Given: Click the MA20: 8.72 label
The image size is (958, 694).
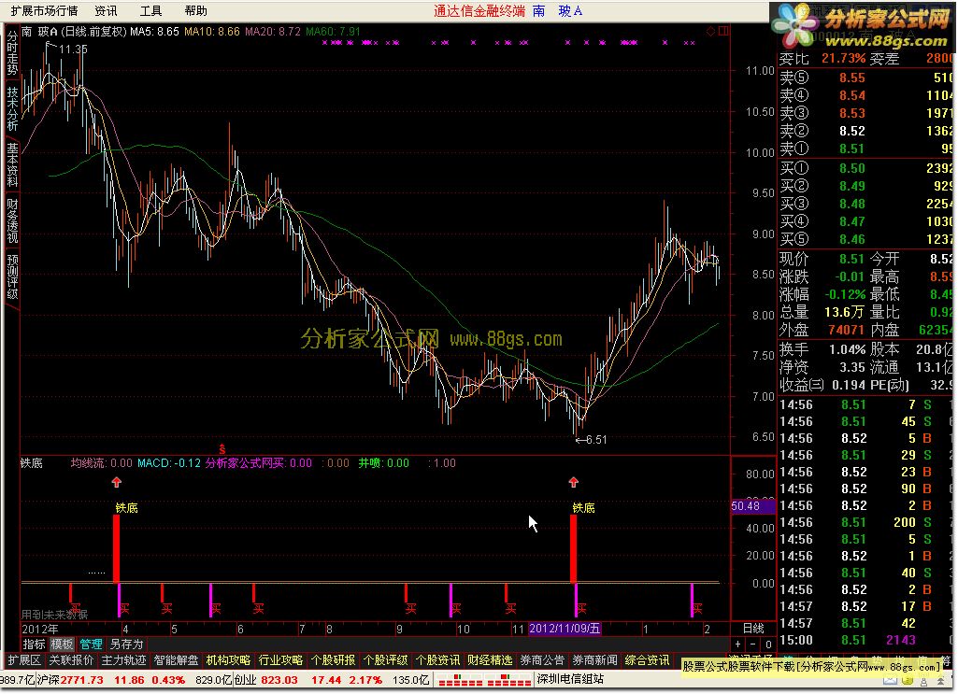Looking at the screenshot, I should (x=273, y=31).
